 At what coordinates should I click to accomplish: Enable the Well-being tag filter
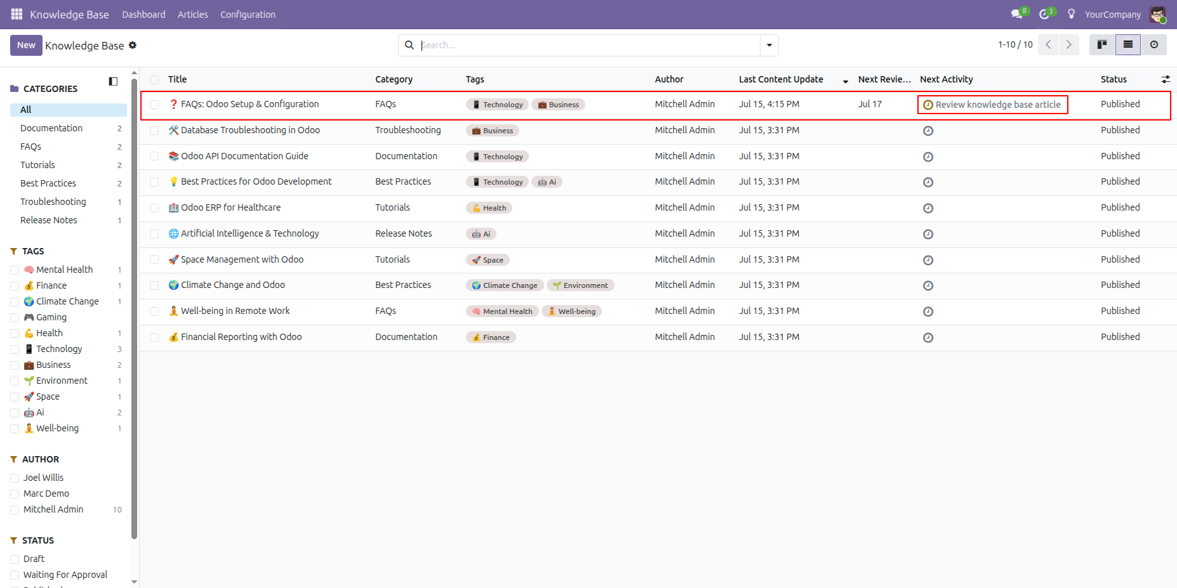tap(15, 429)
